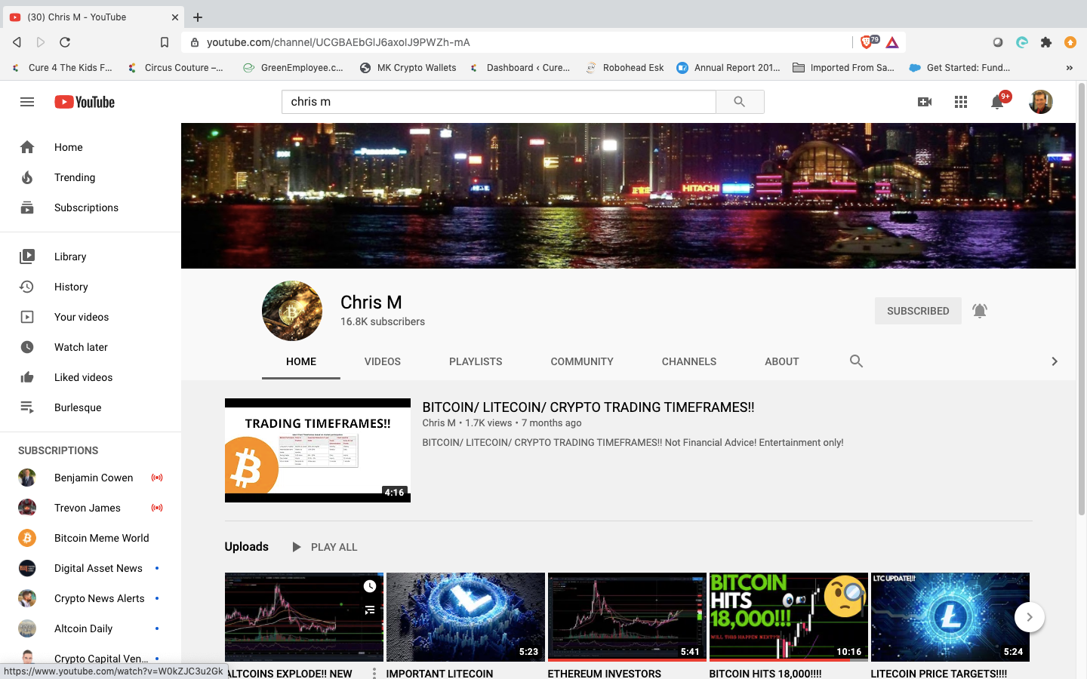
Task: Open a new browser tab
Action: click(198, 17)
